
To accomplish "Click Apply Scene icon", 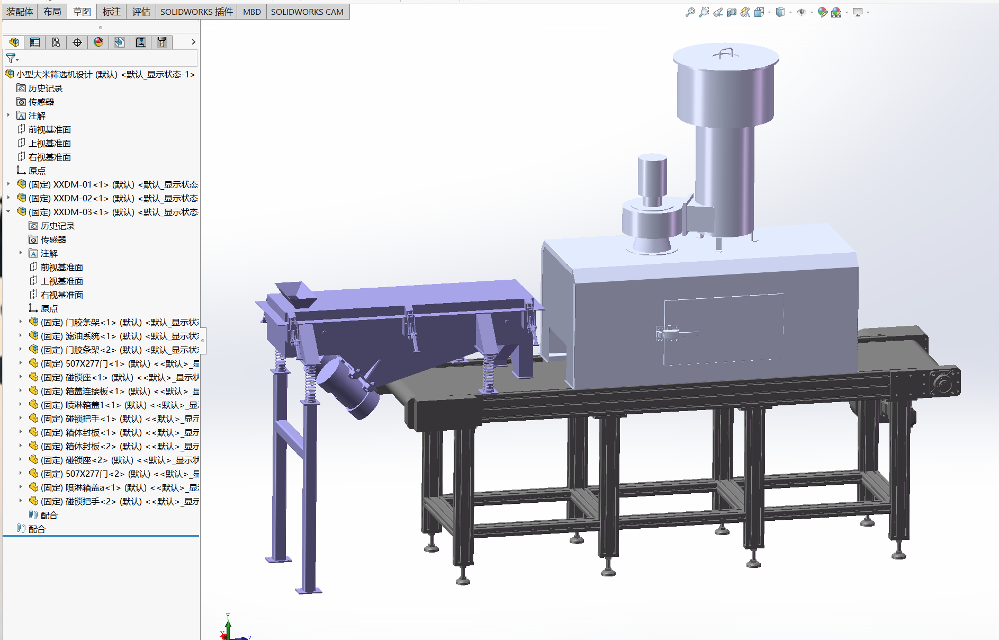I will click(x=836, y=12).
